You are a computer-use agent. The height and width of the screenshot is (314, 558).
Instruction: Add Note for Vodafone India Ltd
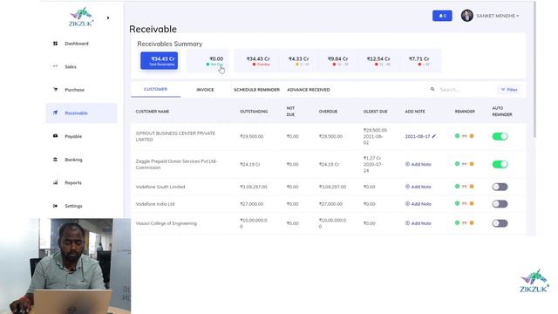tap(418, 204)
